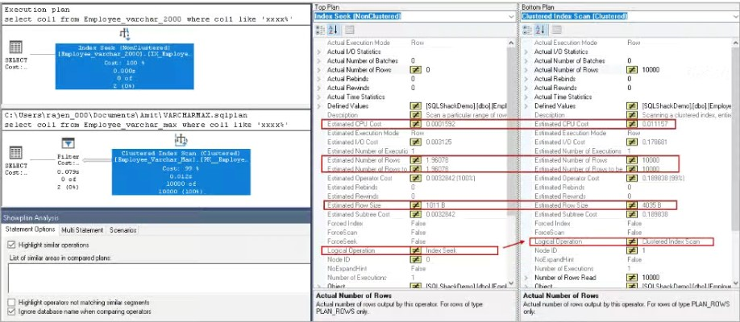Click not-equal icon for Top Plan Logical Operation

(415, 250)
